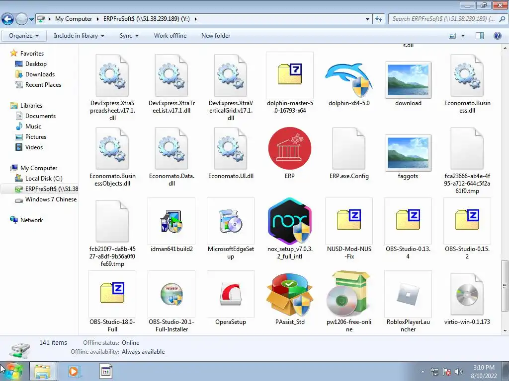The width and height of the screenshot is (509, 381).
Task: Select the Economato.UI.dll file
Action: click(231, 148)
